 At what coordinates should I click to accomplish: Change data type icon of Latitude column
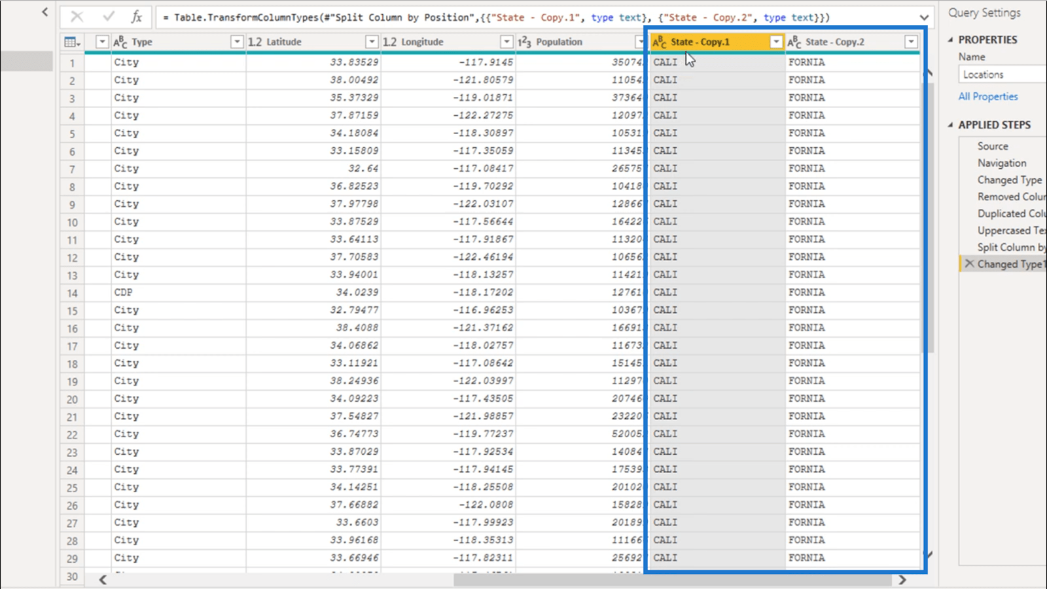coord(255,42)
